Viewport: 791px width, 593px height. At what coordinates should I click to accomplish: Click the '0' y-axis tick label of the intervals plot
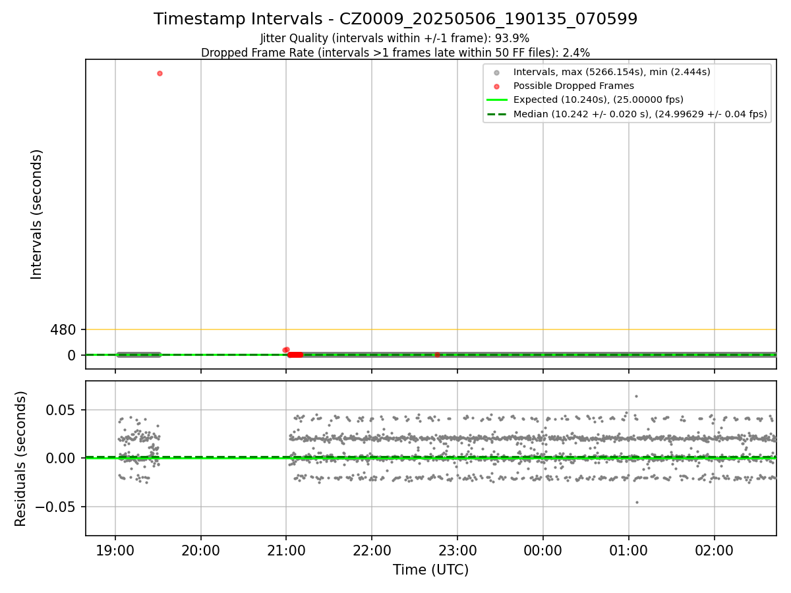tap(73, 355)
